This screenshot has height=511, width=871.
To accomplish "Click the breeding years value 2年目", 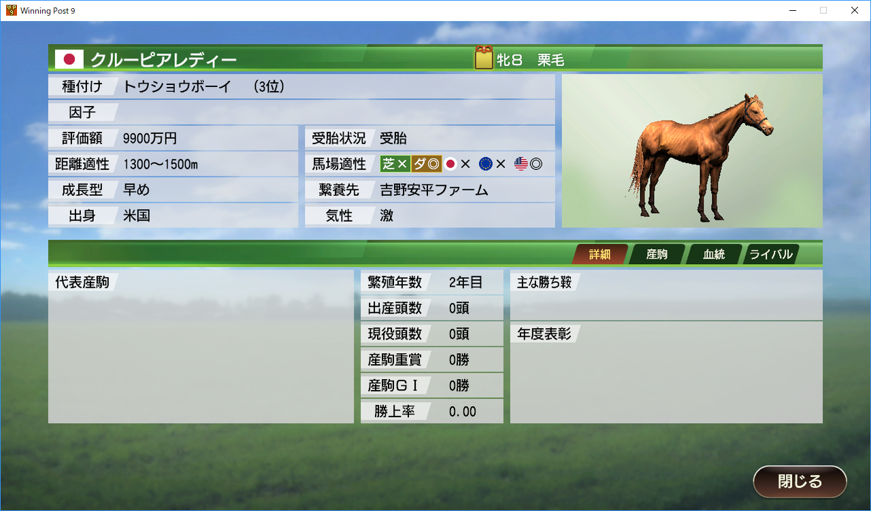I will [x=465, y=282].
